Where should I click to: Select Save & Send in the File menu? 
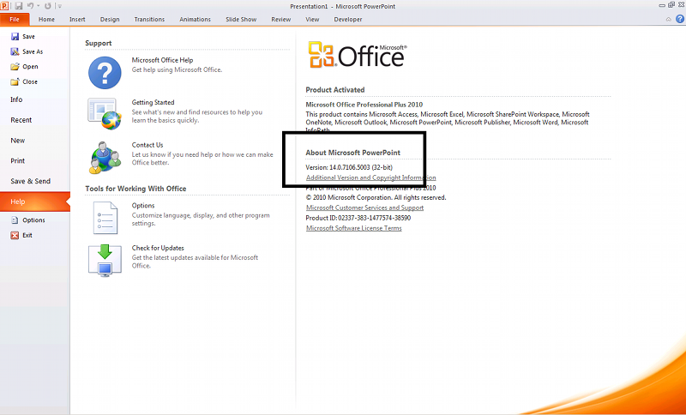(x=30, y=181)
